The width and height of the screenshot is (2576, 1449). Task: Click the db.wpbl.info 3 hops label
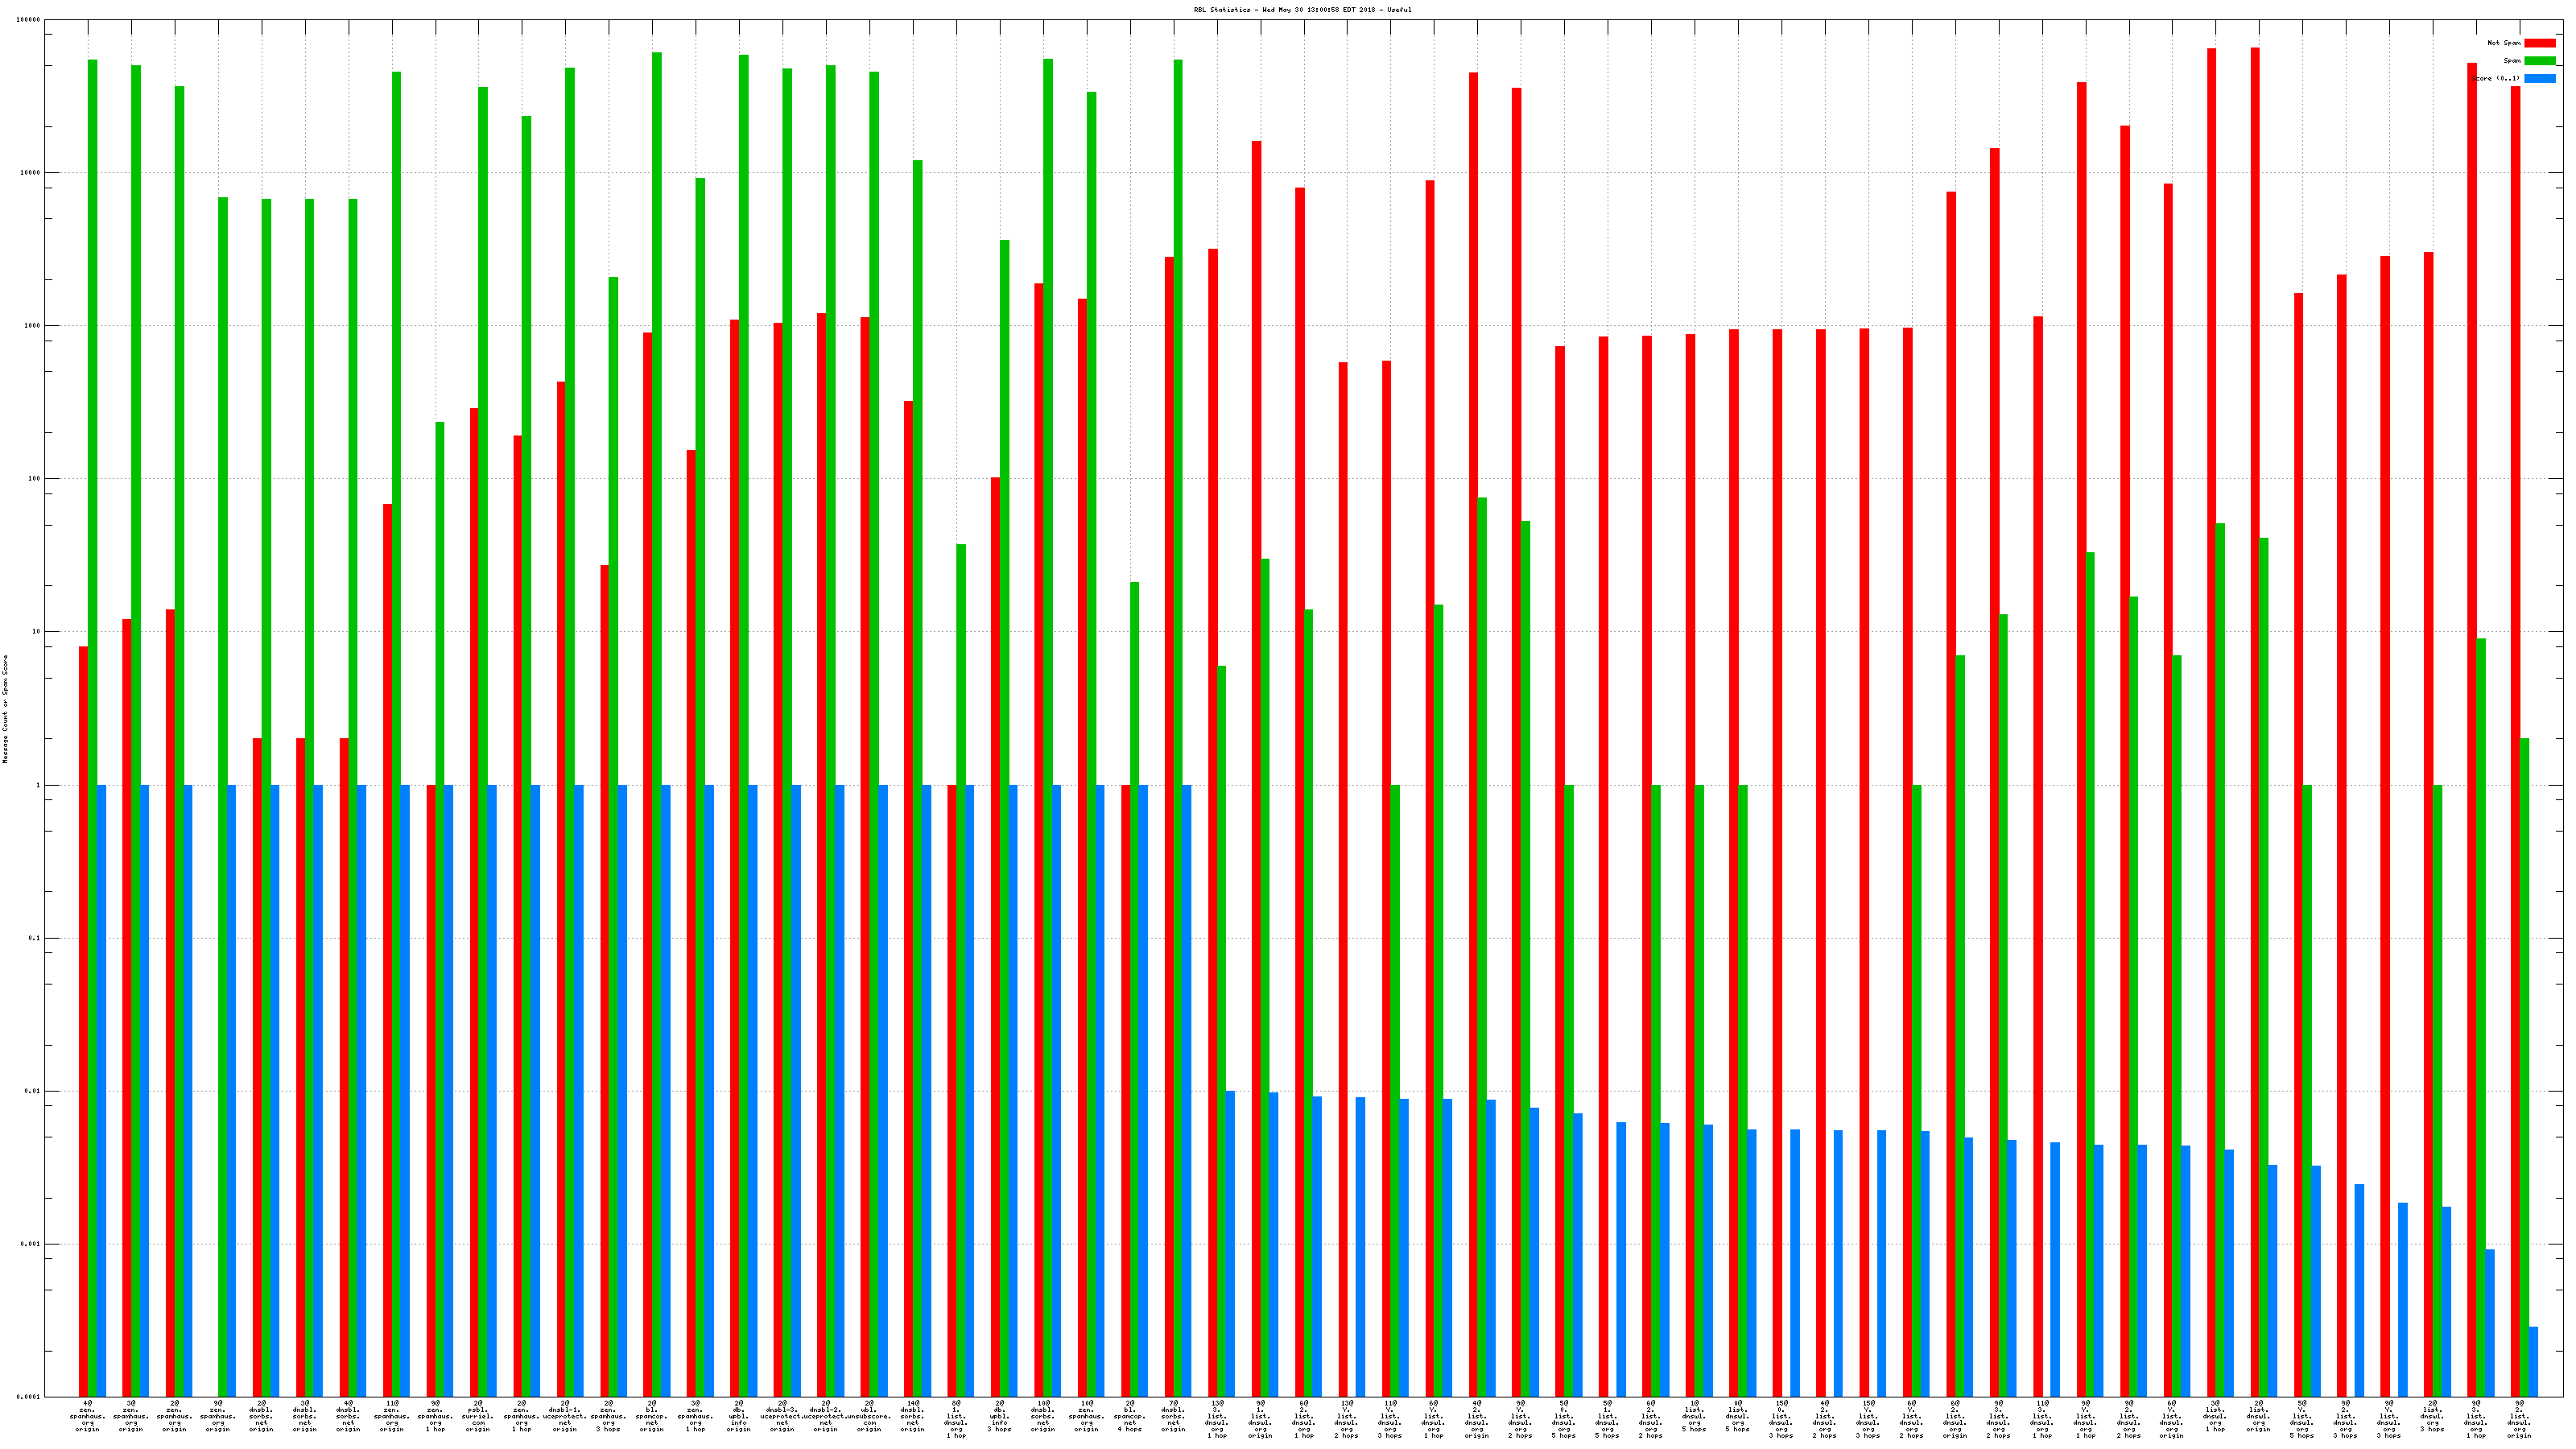click(x=999, y=1416)
